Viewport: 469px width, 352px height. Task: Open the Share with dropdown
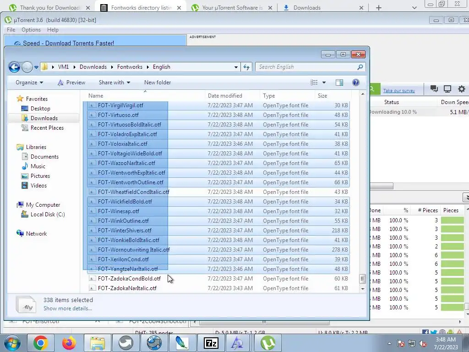click(114, 82)
